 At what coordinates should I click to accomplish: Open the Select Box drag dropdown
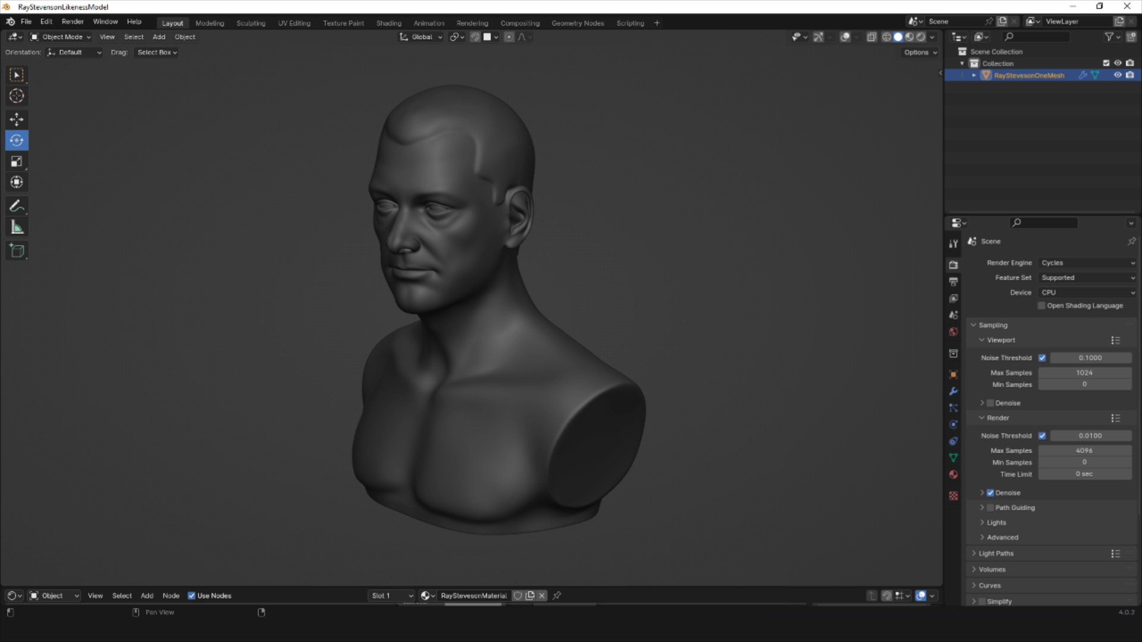coord(157,52)
